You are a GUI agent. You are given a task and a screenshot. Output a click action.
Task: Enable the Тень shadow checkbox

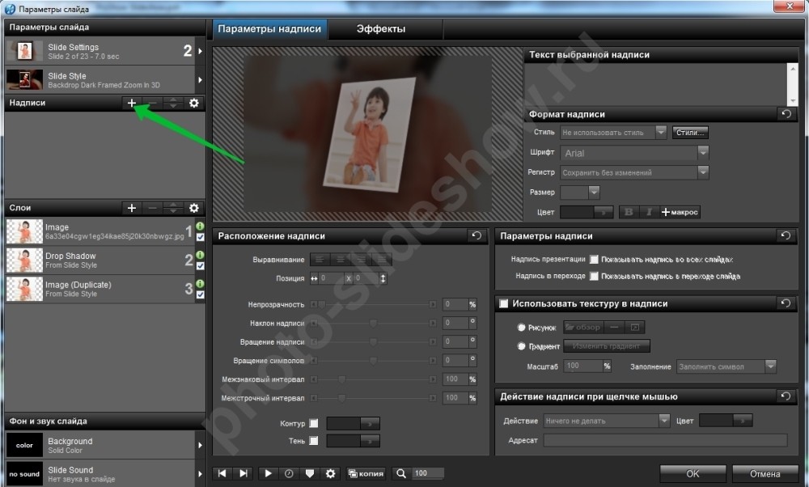pos(314,441)
